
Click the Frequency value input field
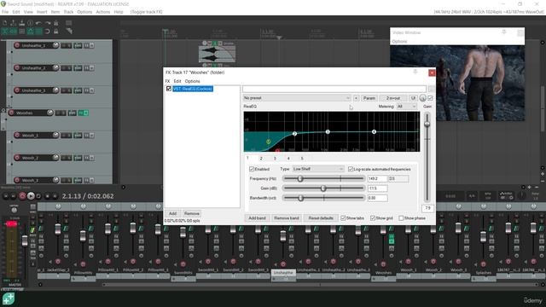(x=377, y=178)
